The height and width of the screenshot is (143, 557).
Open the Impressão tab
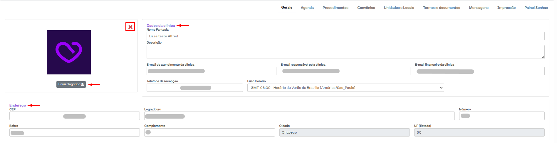click(x=506, y=8)
